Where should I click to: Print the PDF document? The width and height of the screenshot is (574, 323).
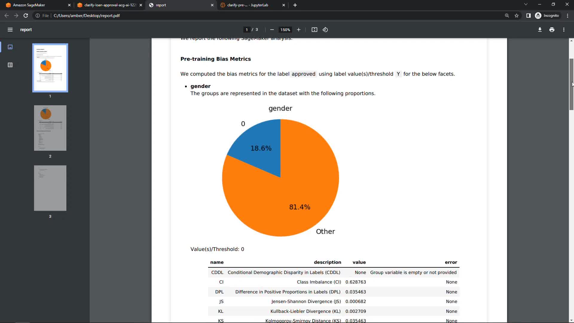coord(552,30)
